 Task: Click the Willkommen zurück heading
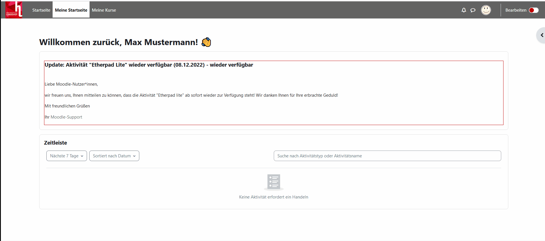(x=119, y=42)
